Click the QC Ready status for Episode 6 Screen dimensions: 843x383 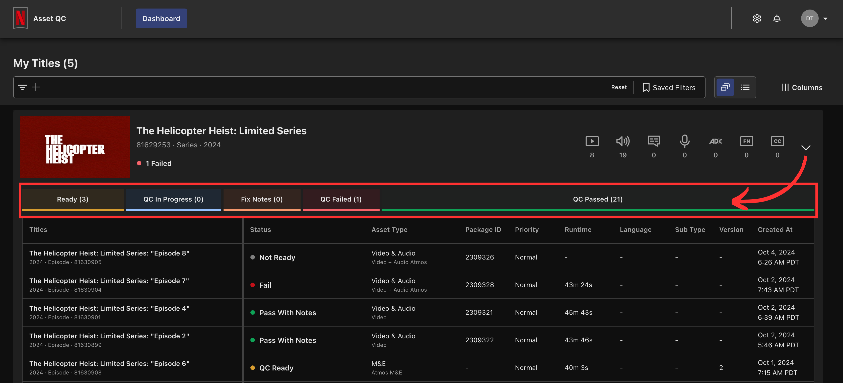click(272, 368)
